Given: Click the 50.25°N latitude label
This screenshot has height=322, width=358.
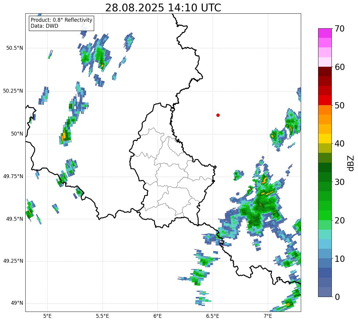Looking at the screenshot, I should point(13,91).
